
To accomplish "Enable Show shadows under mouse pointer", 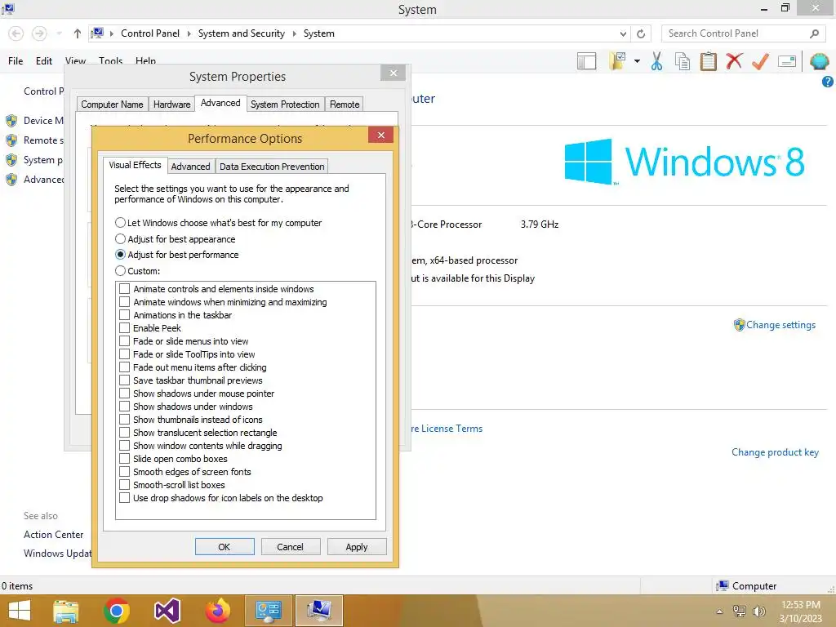I will pyautogui.click(x=125, y=394).
